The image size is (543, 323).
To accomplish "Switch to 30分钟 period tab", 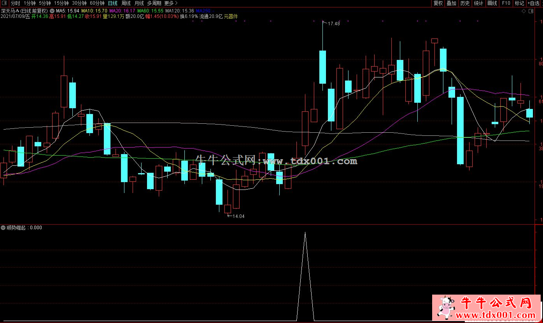I will pos(79,3).
